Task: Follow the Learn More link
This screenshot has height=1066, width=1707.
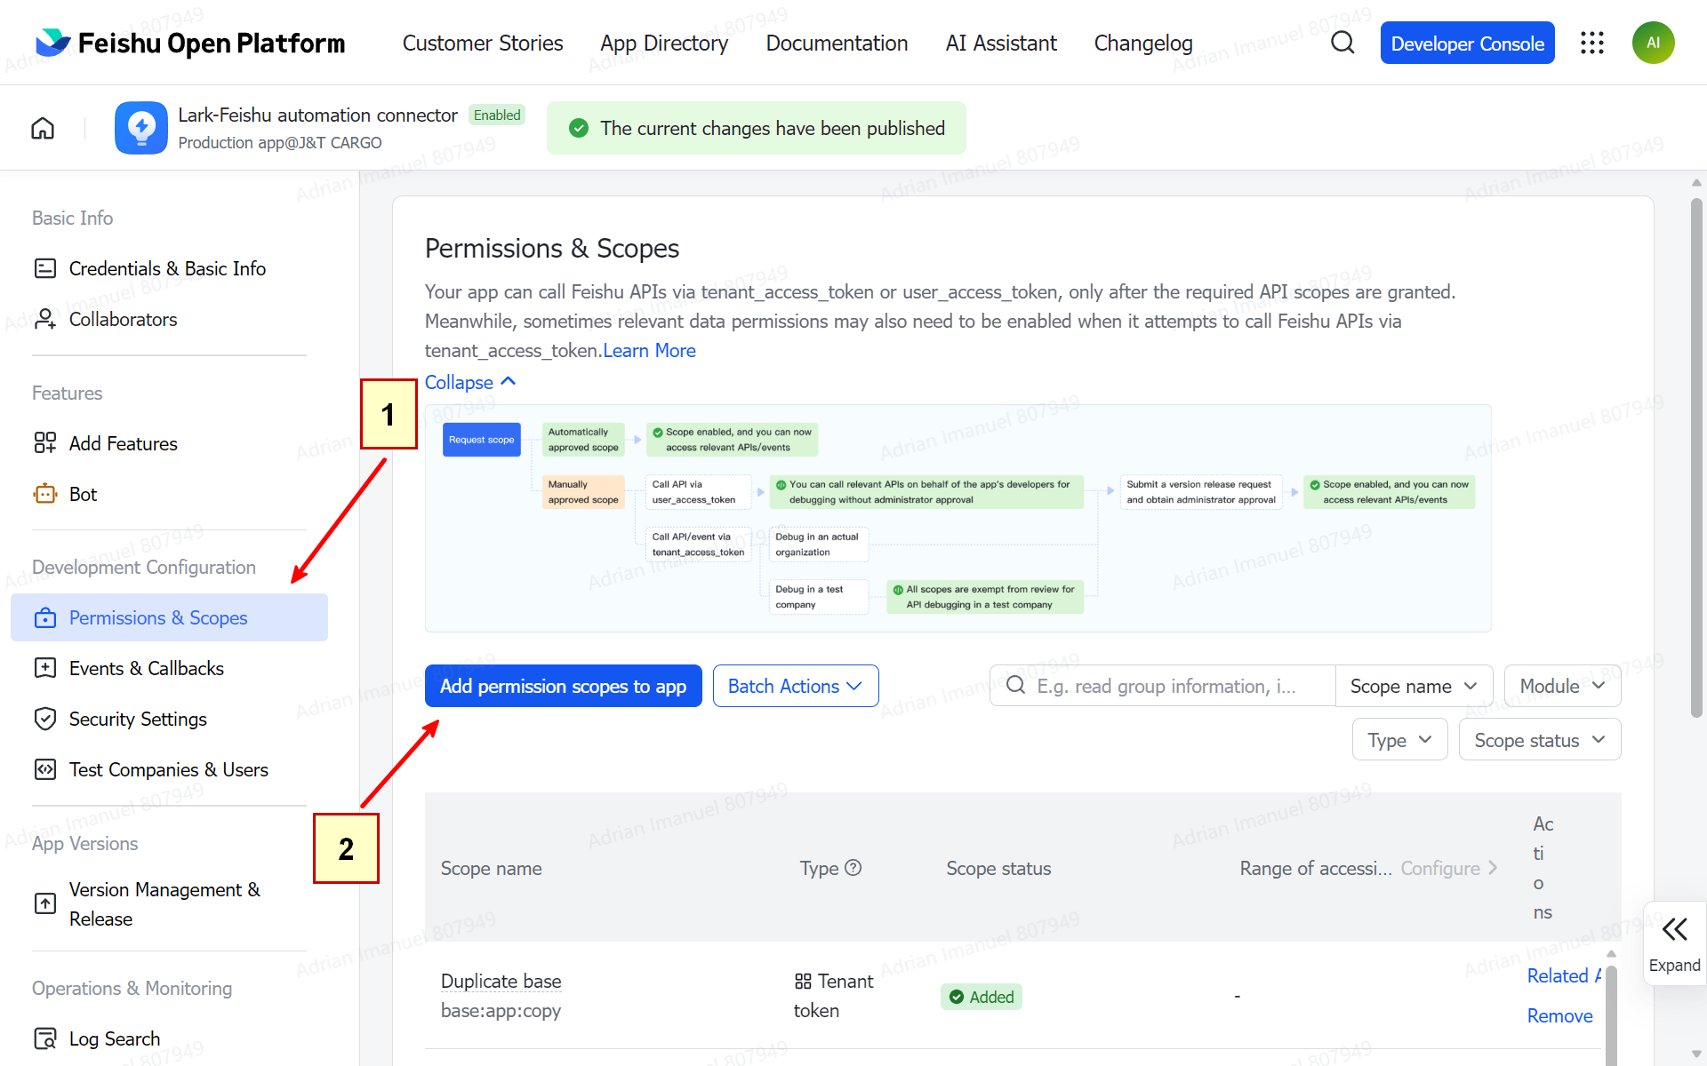Action: [x=649, y=351]
